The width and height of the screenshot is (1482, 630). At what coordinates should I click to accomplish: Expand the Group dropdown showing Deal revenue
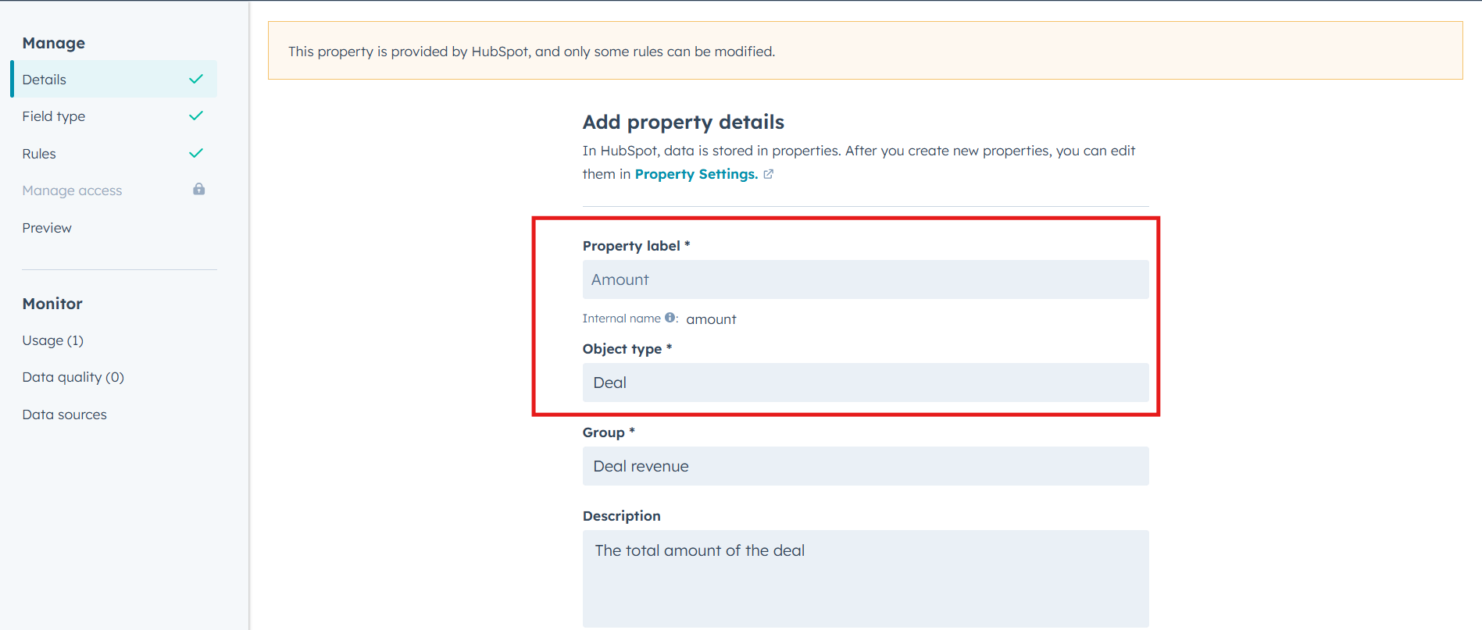click(866, 466)
